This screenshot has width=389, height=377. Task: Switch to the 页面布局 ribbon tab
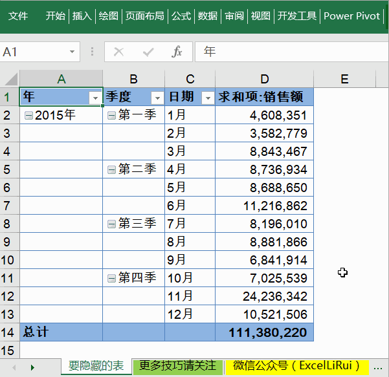(145, 16)
